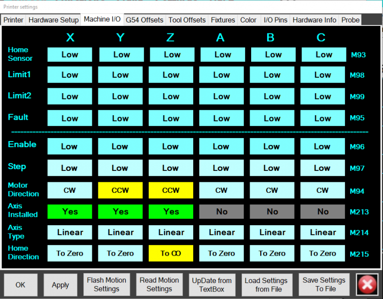This screenshot has width=383, height=299.
Task: Click the Motor Direction row label
Action: click(23, 189)
